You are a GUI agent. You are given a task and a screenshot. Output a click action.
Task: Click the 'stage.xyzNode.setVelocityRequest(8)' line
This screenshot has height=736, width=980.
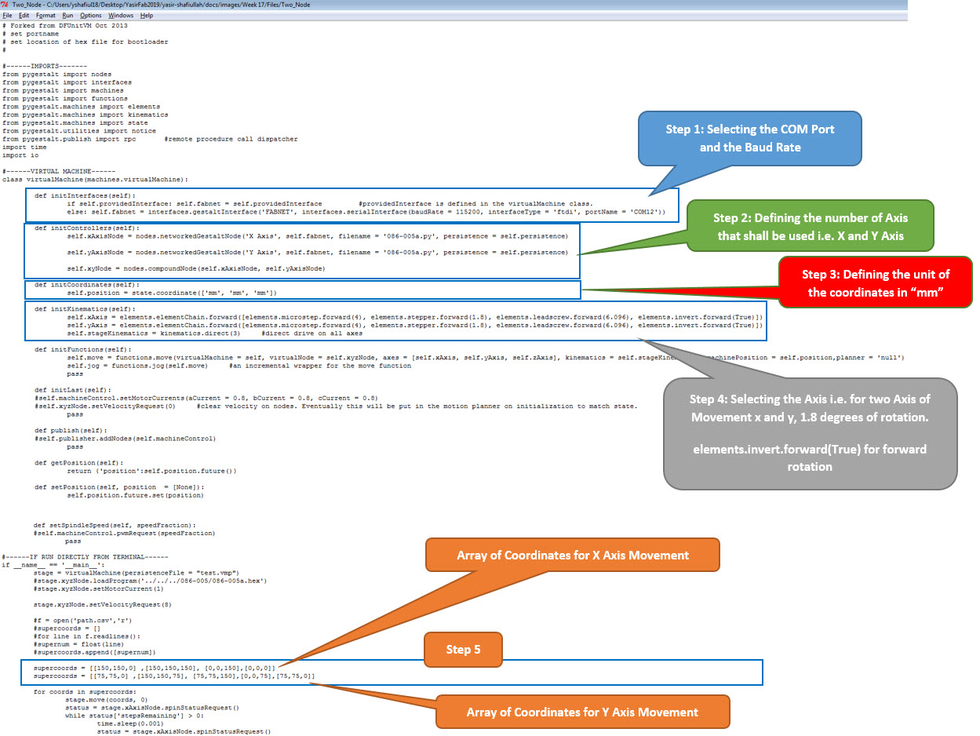point(103,605)
